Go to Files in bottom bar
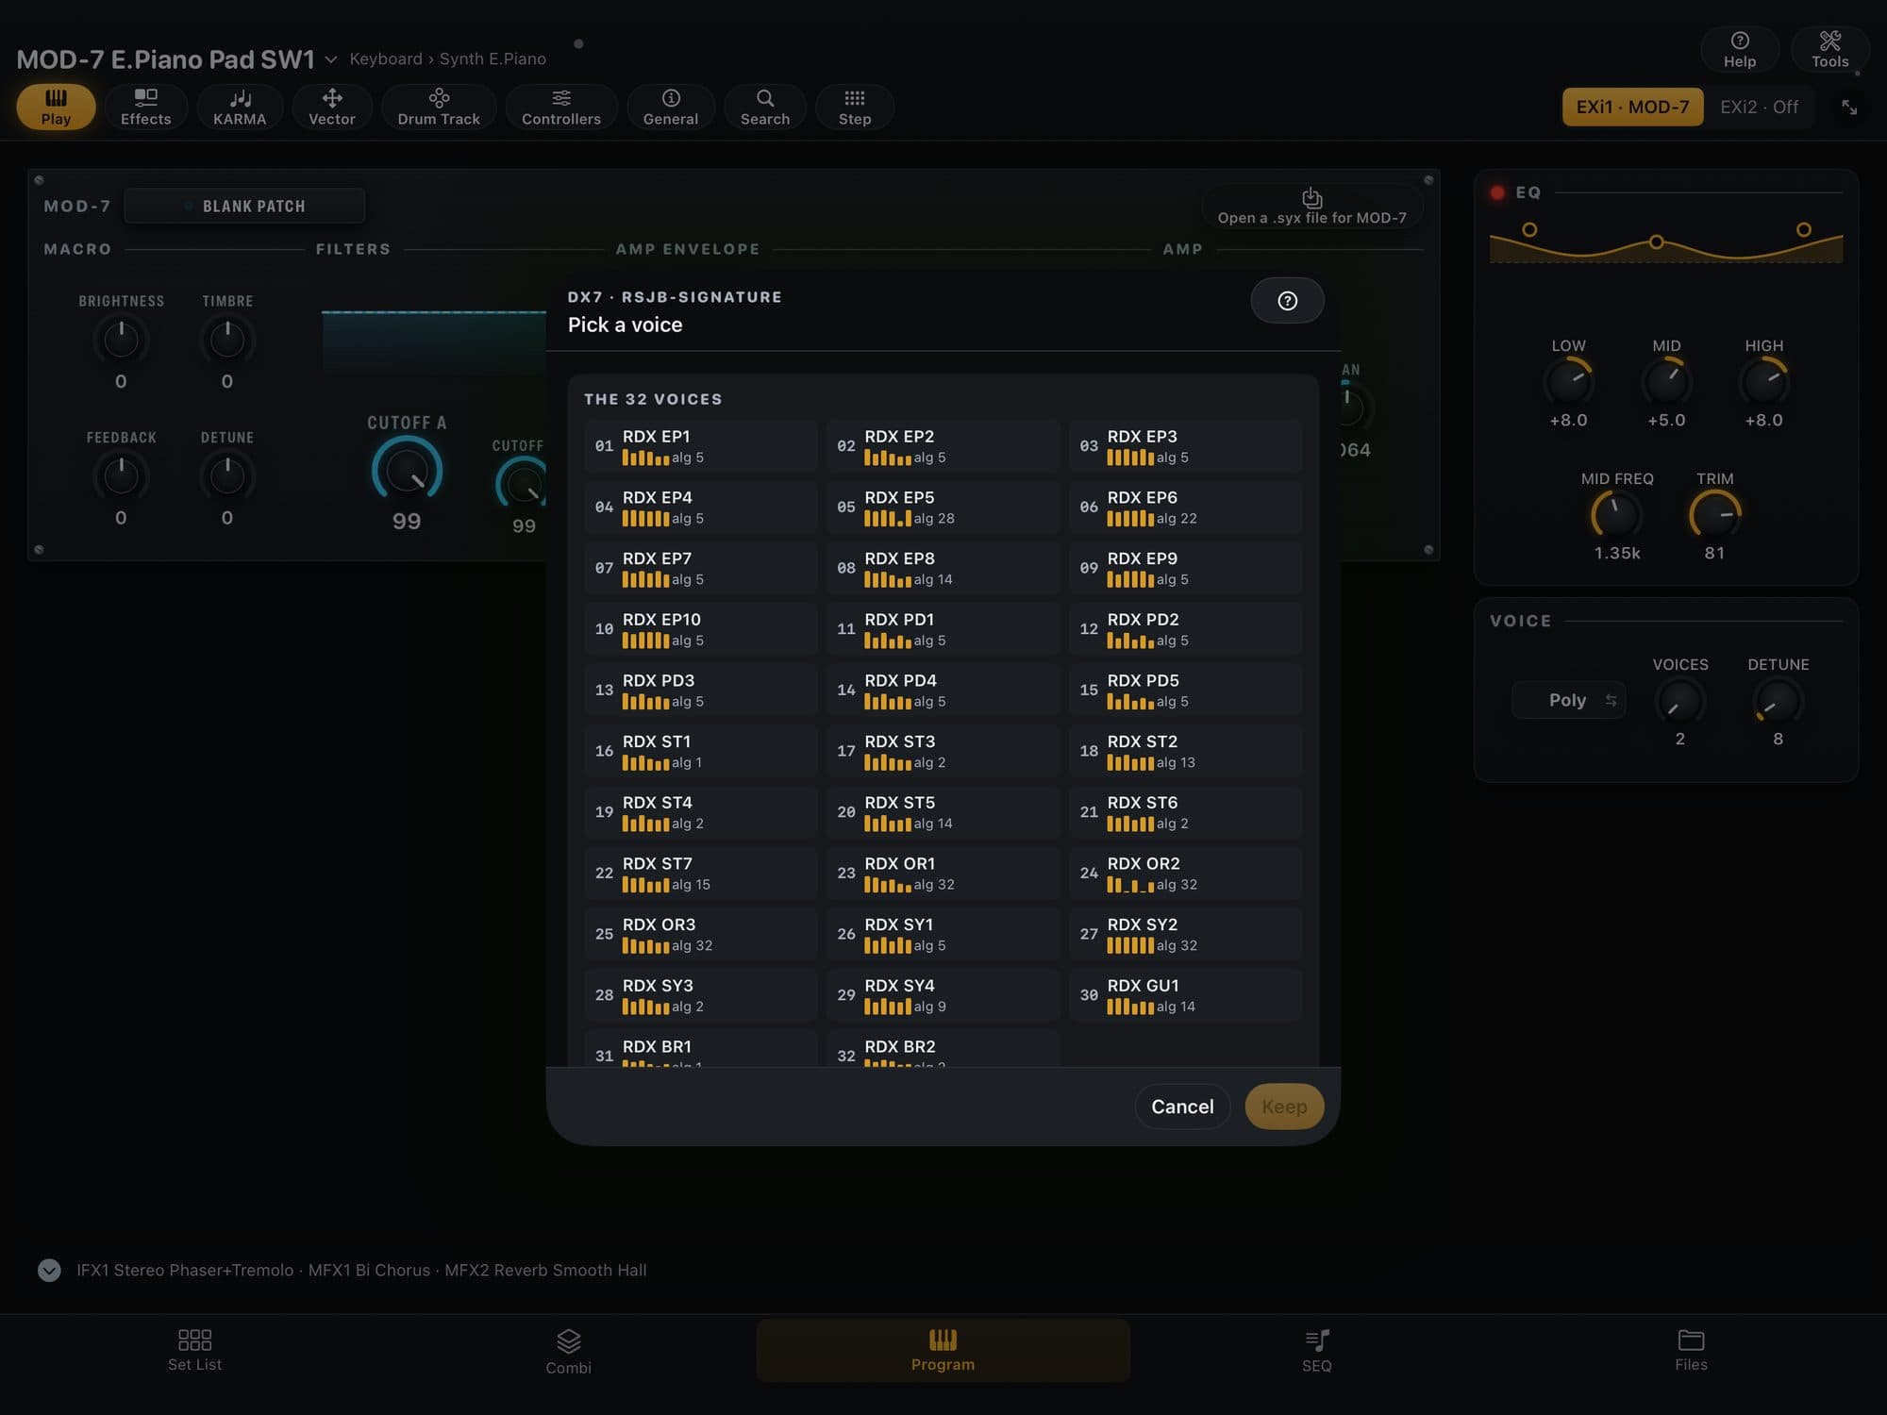This screenshot has width=1887, height=1415. click(x=1691, y=1351)
